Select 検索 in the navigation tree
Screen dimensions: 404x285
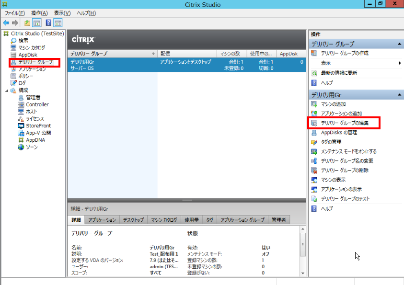coord(23,40)
